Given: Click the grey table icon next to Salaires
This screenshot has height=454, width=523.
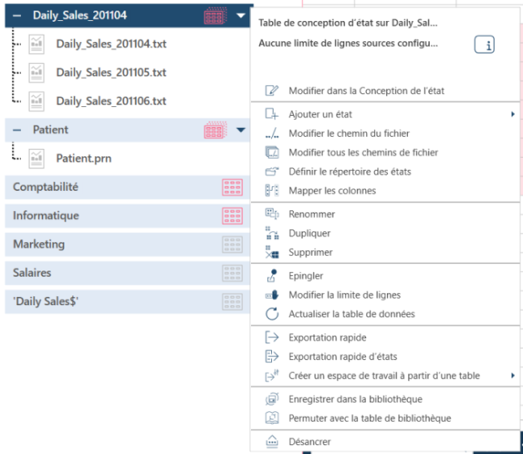Looking at the screenshot, I should (232, 274).
